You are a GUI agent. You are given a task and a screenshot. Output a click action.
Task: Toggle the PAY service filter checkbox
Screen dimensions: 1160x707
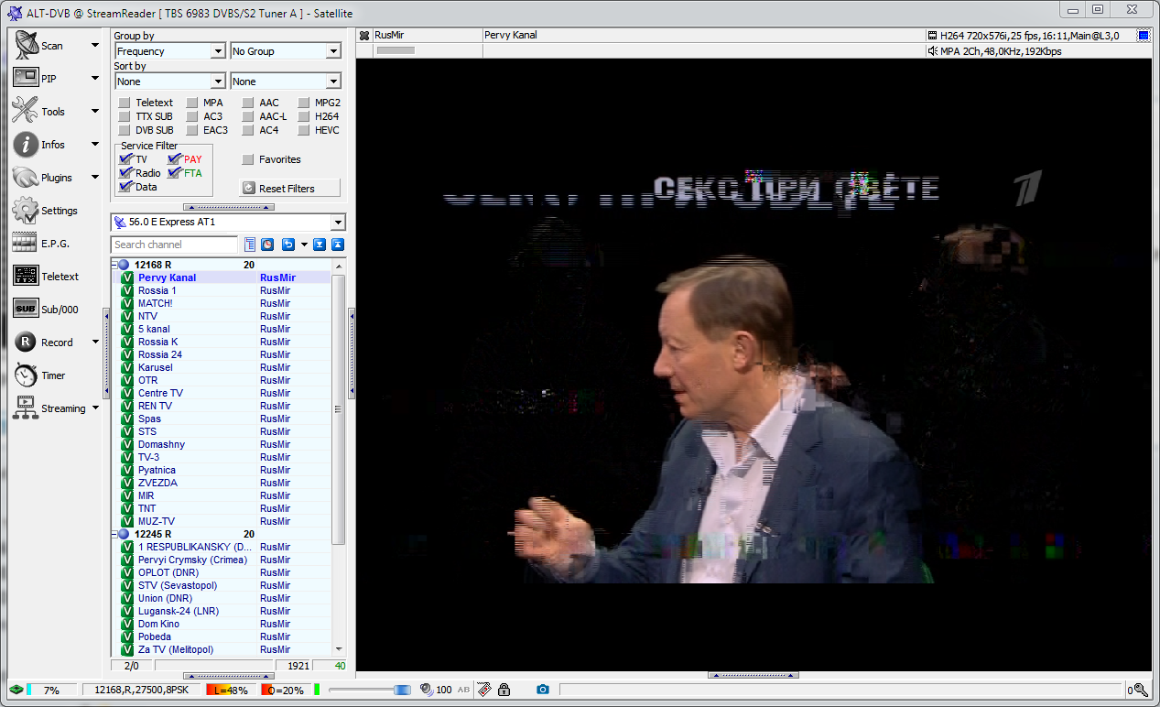click(174, 159)
